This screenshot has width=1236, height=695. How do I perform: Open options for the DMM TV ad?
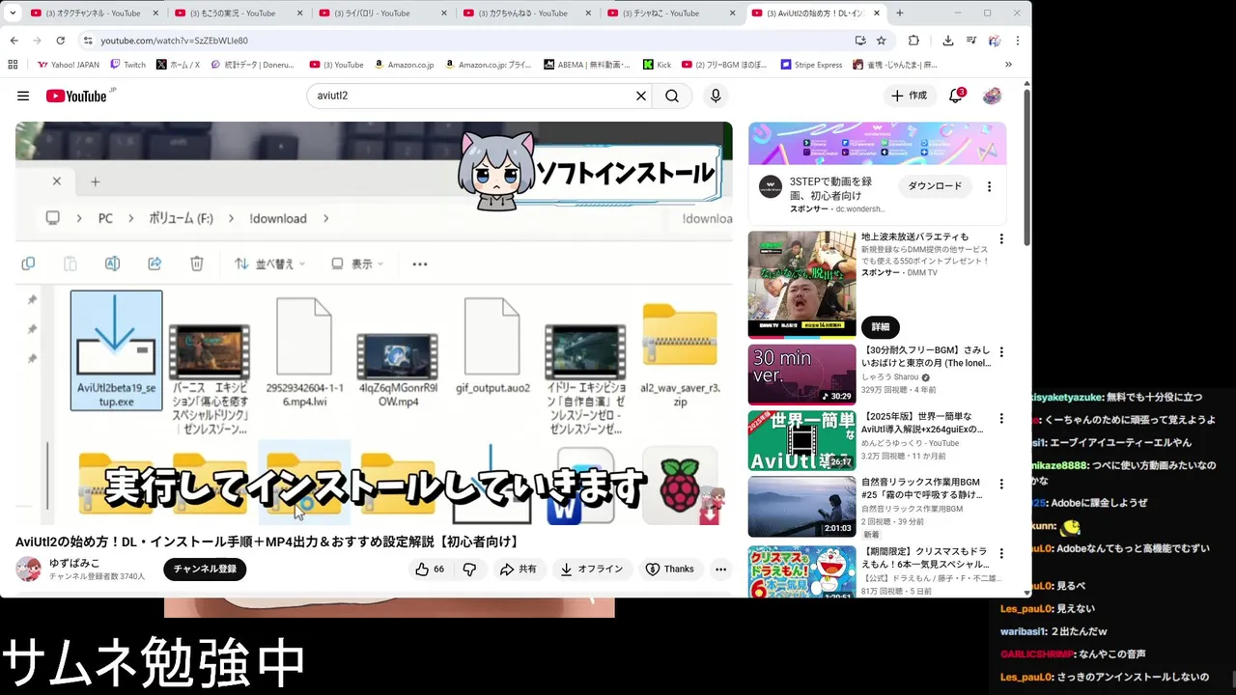(x=1000, y=238)
